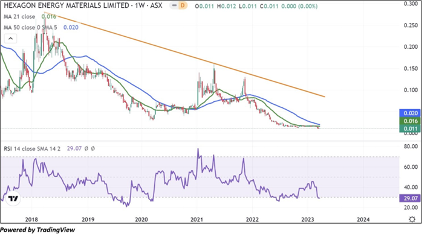This screenshot has height=234, width=422.
Task: Click the 80.00 RSI scale label
Action: click(411, 147)
